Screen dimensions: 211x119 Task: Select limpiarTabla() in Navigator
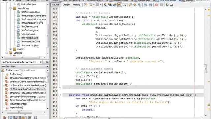point(16,108)
